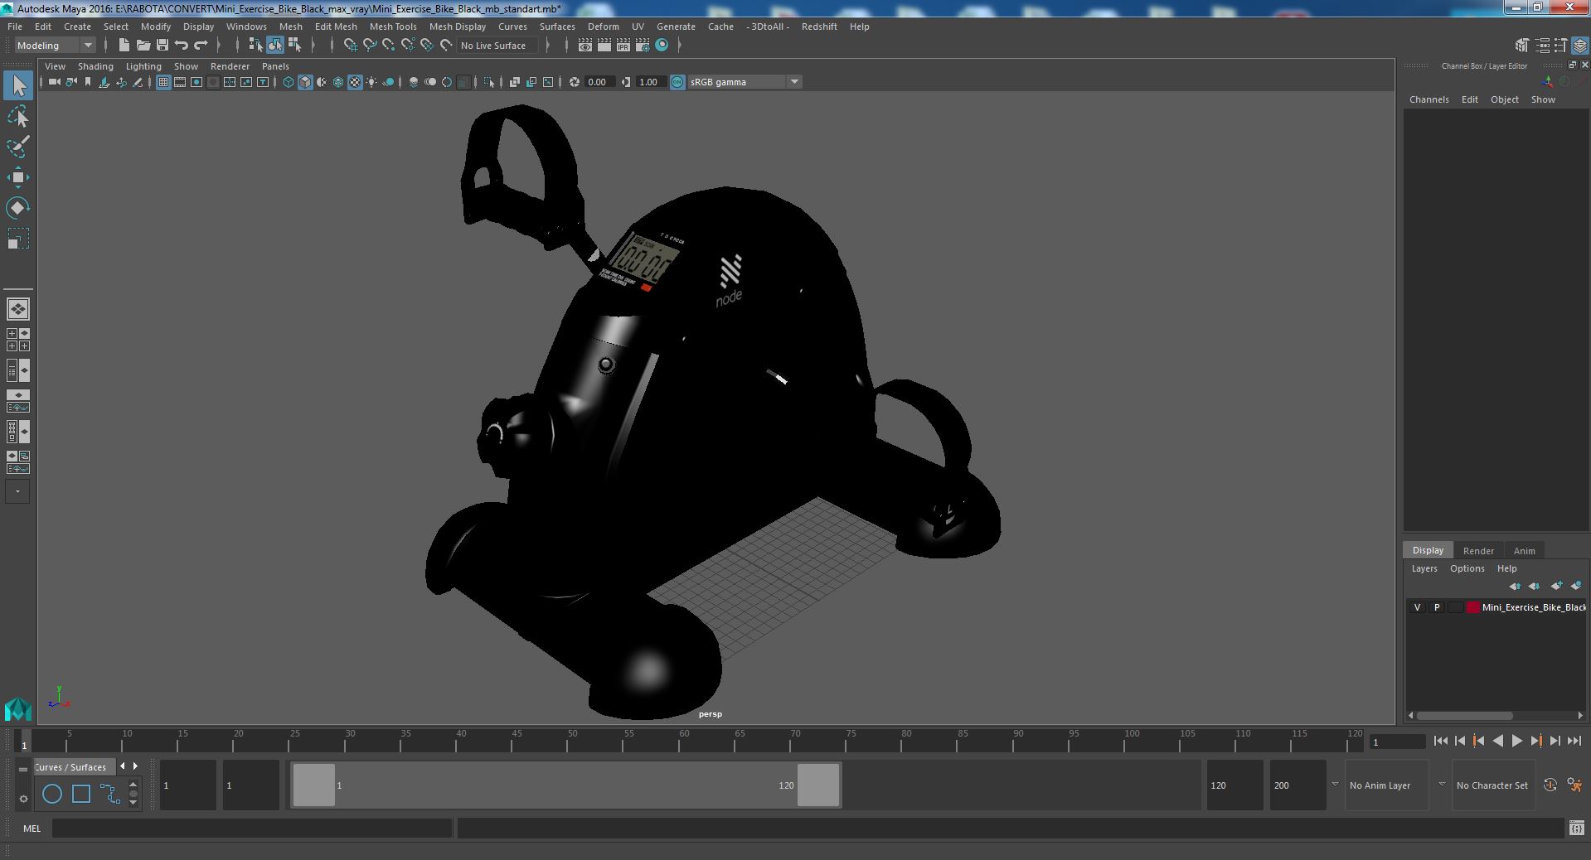Toggle layer playback P for Mini_Exercise_Bike_Black
The height and width of the screenshot is (860, 1591).
[x=1437, y=607]
